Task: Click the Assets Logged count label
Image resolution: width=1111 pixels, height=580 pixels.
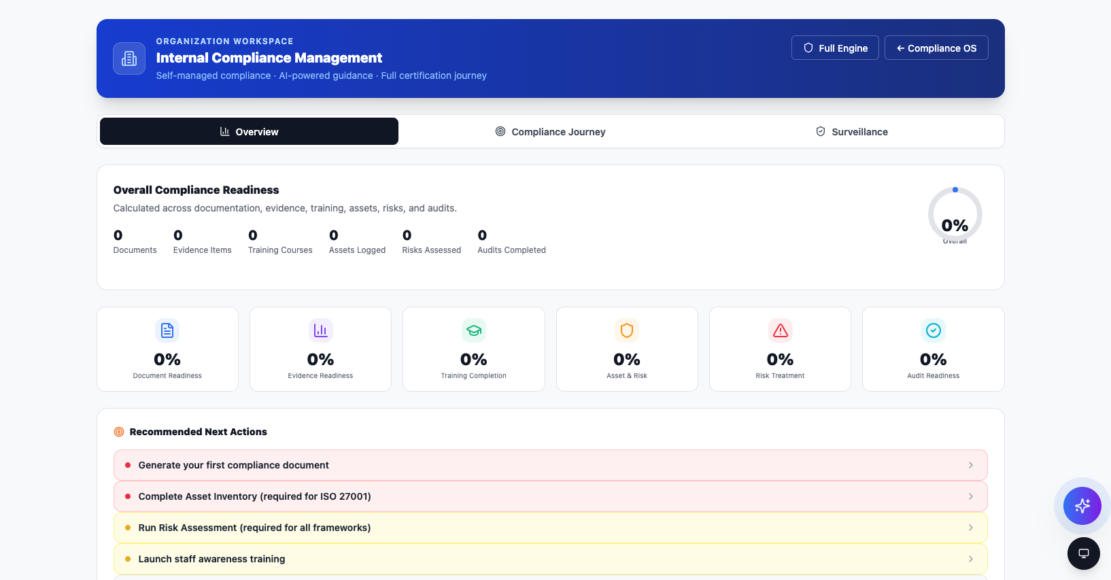Action: coord(357,250)
